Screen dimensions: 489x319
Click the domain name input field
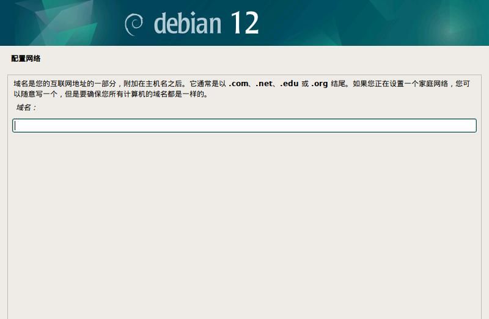coord(244,125)
